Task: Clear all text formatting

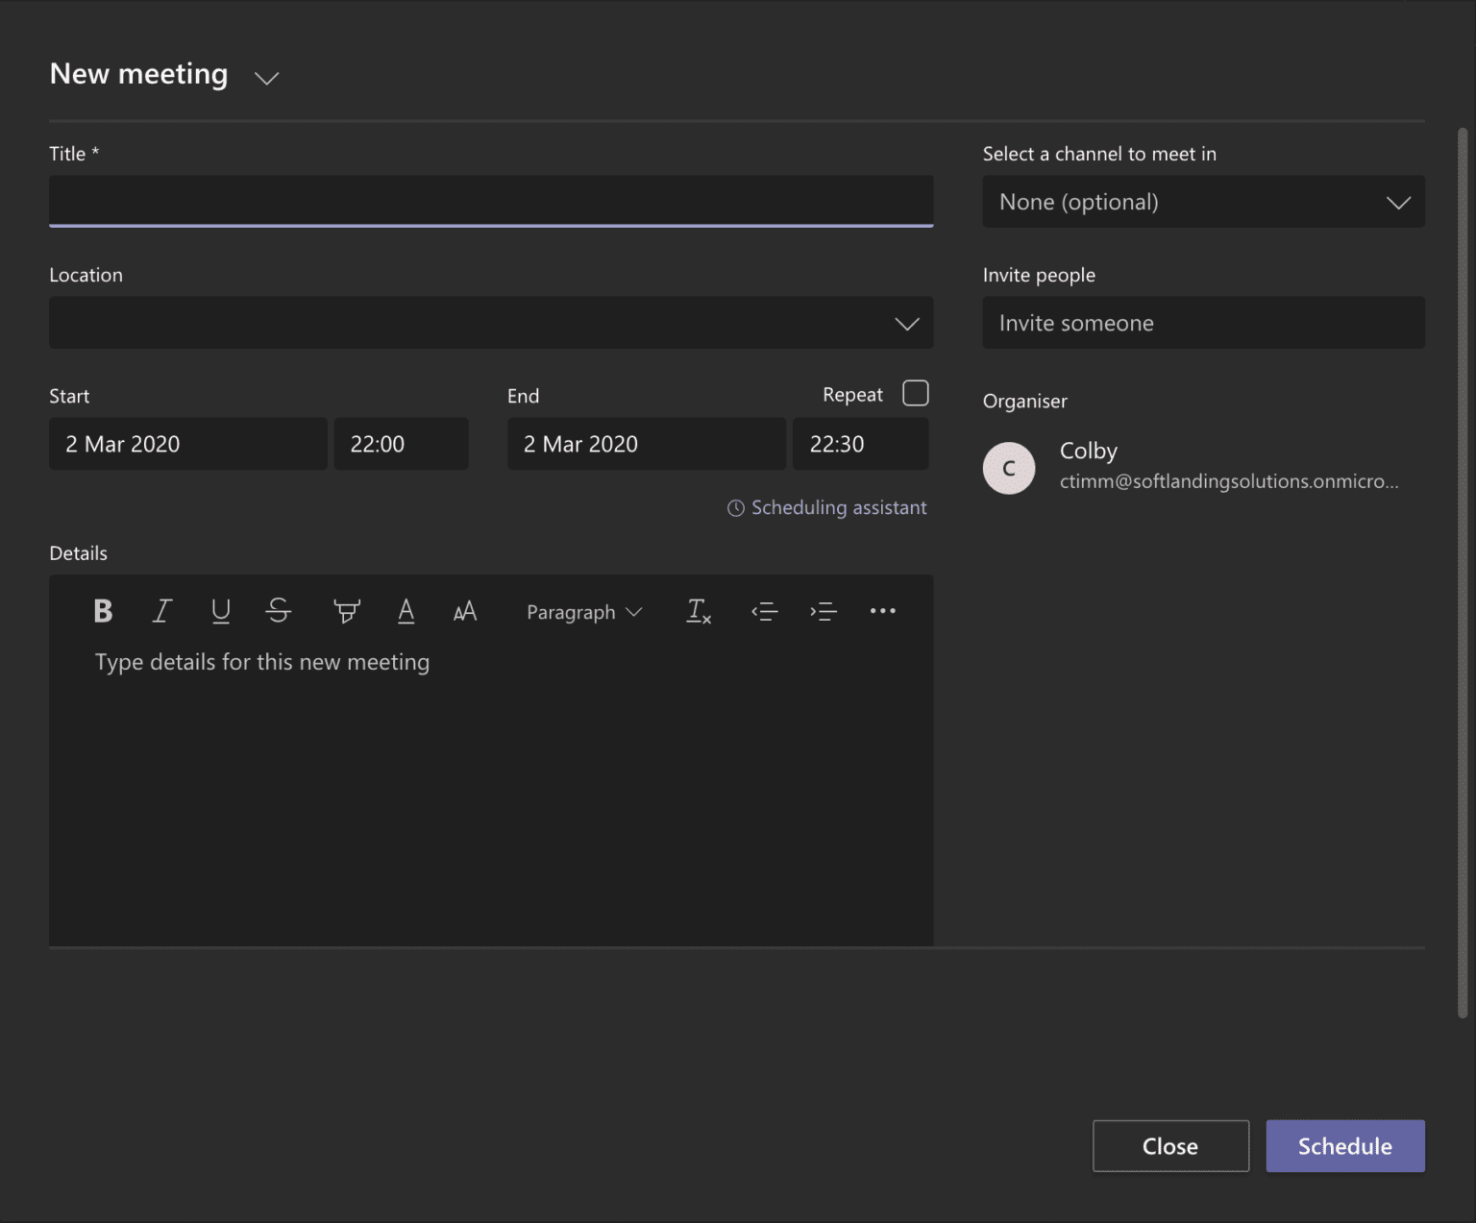Action: click(699, 611)
